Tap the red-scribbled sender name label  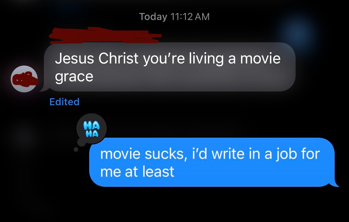point(105,35)
